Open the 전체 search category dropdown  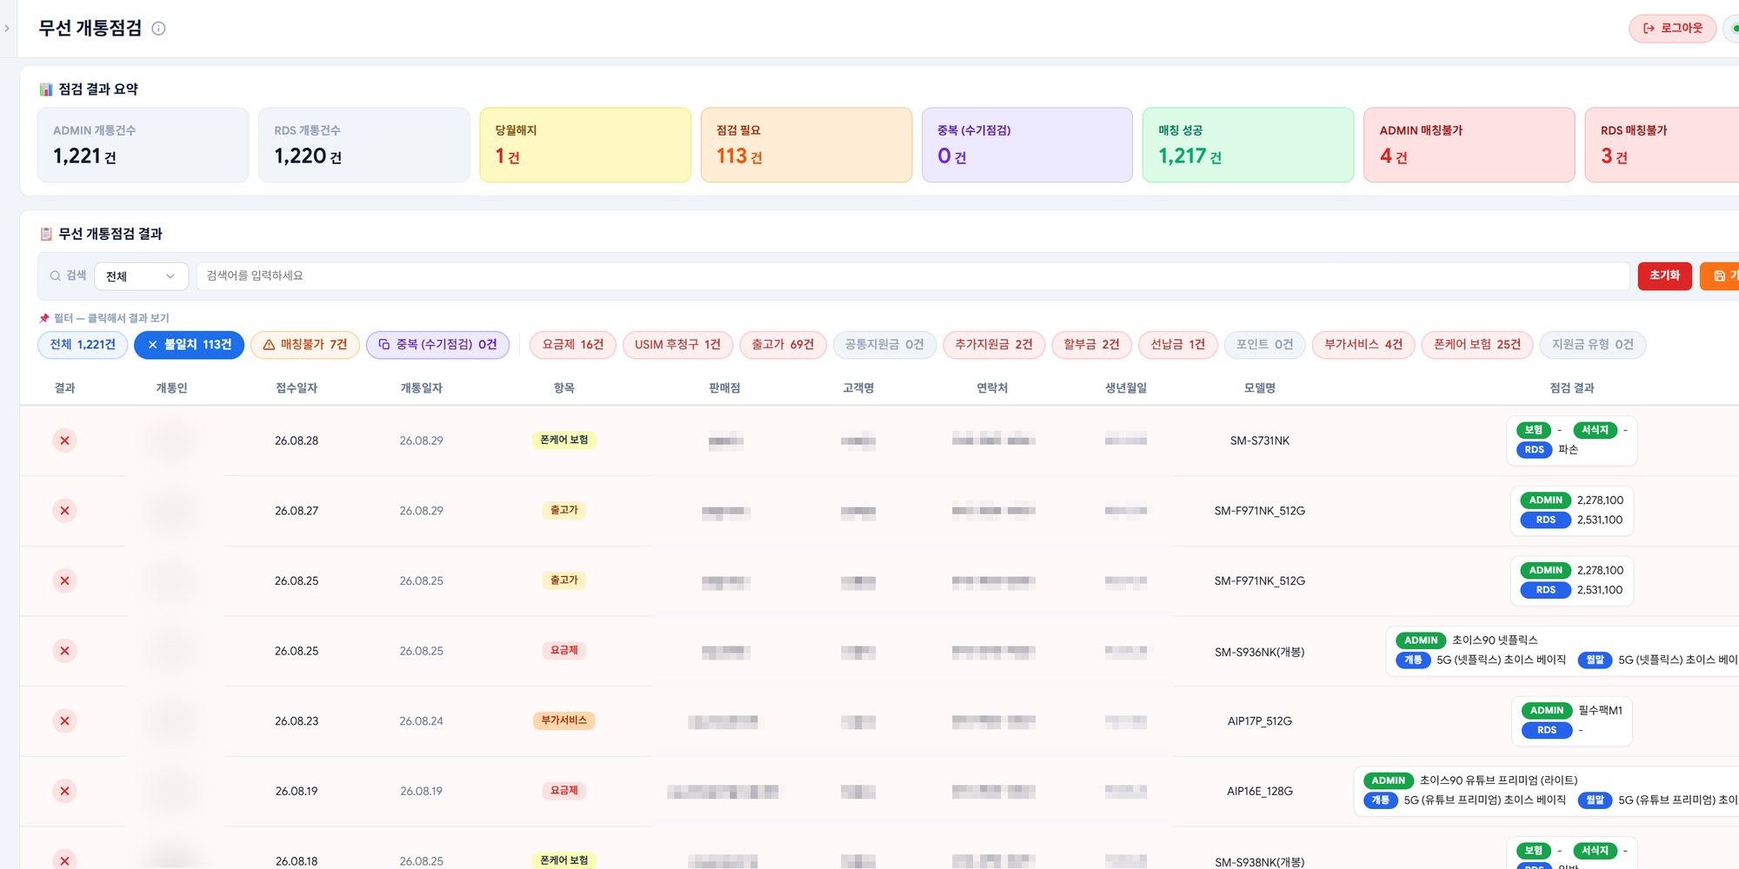[141, 276]
